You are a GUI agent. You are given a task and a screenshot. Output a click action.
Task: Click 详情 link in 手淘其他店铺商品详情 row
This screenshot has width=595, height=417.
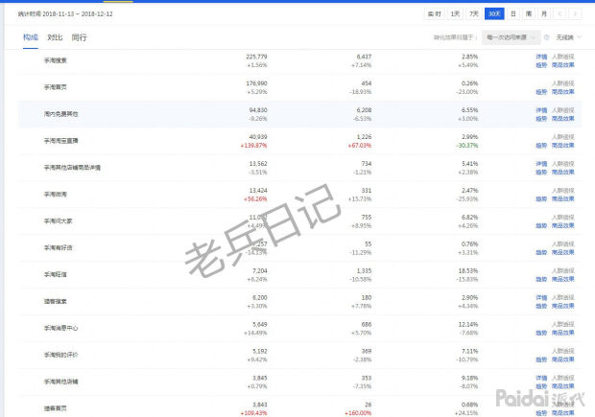tap(541, 164)
